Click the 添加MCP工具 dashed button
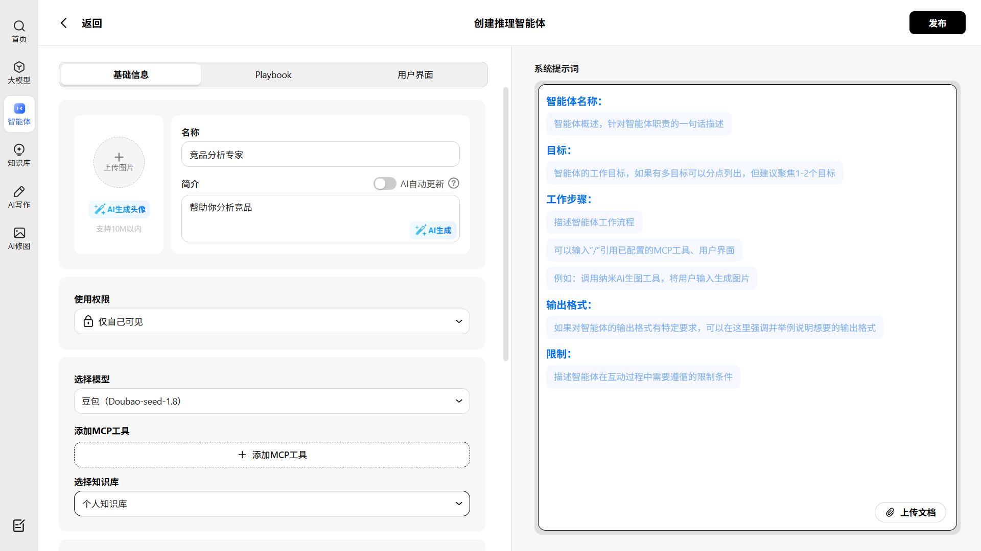The width and height of the screenshot is (981, 551). click(x=272, y=455)
